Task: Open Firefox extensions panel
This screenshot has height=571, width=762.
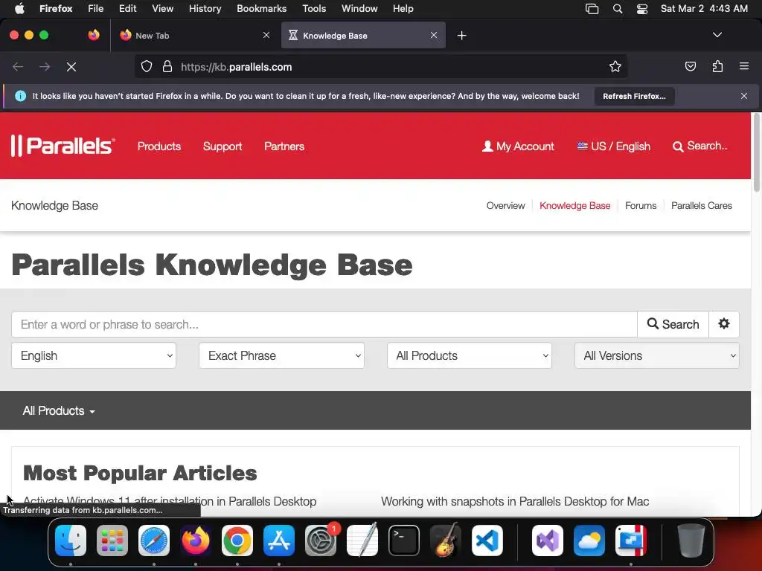Action: point(717,67)
